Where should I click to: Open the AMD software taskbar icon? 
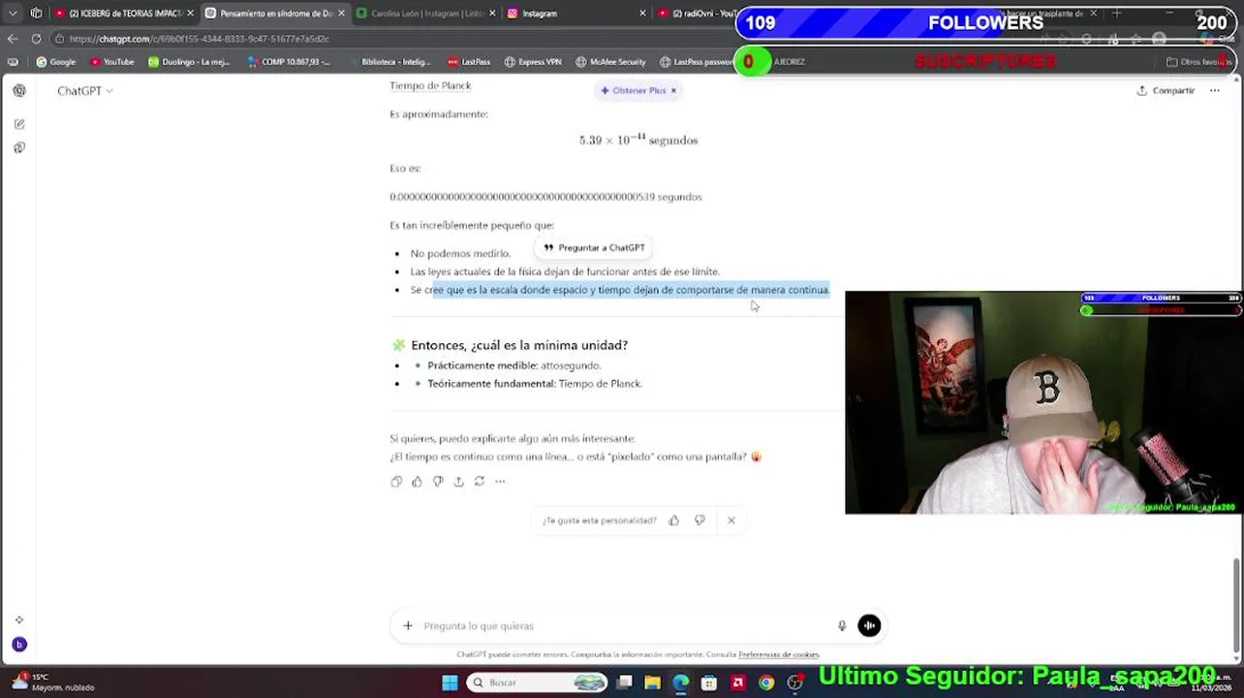[737, 683]
